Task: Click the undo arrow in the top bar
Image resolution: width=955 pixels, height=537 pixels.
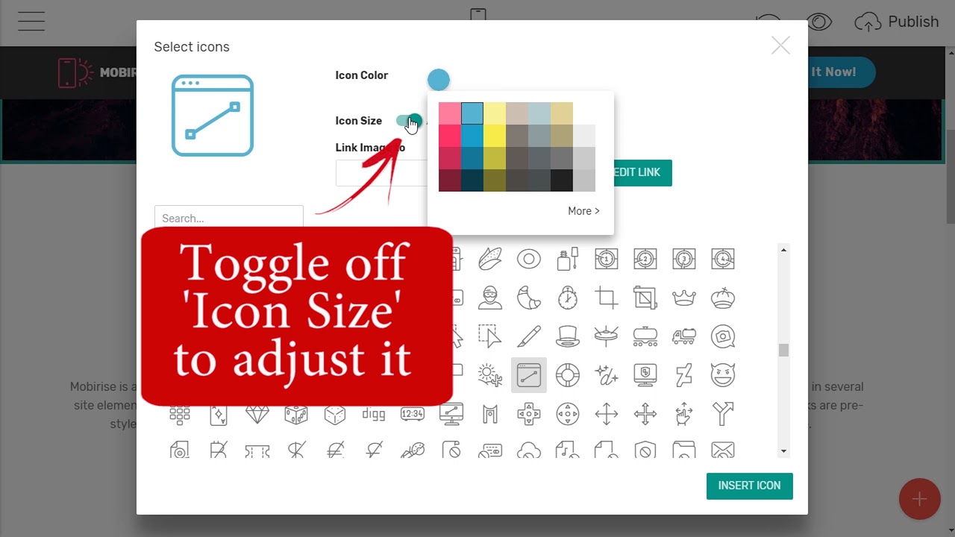Action: click(x=768, y=22)
